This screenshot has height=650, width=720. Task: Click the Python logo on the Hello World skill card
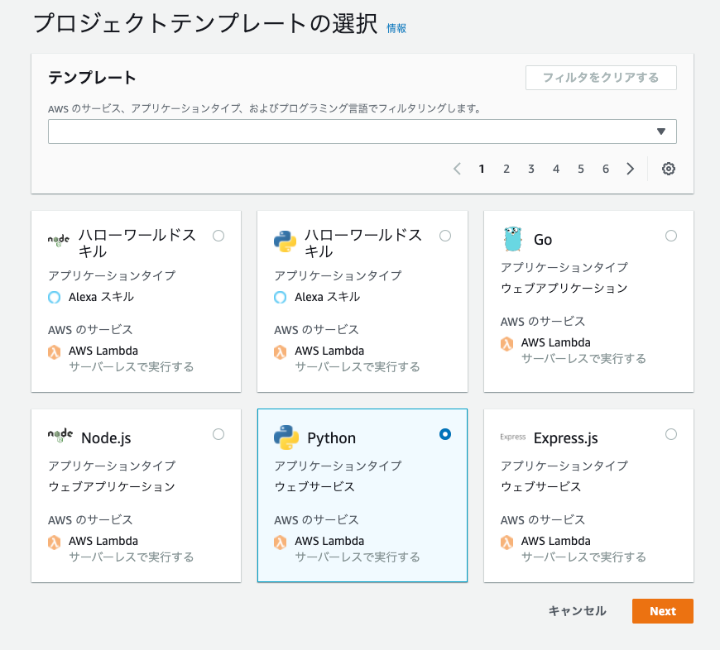tap(286, 241)
